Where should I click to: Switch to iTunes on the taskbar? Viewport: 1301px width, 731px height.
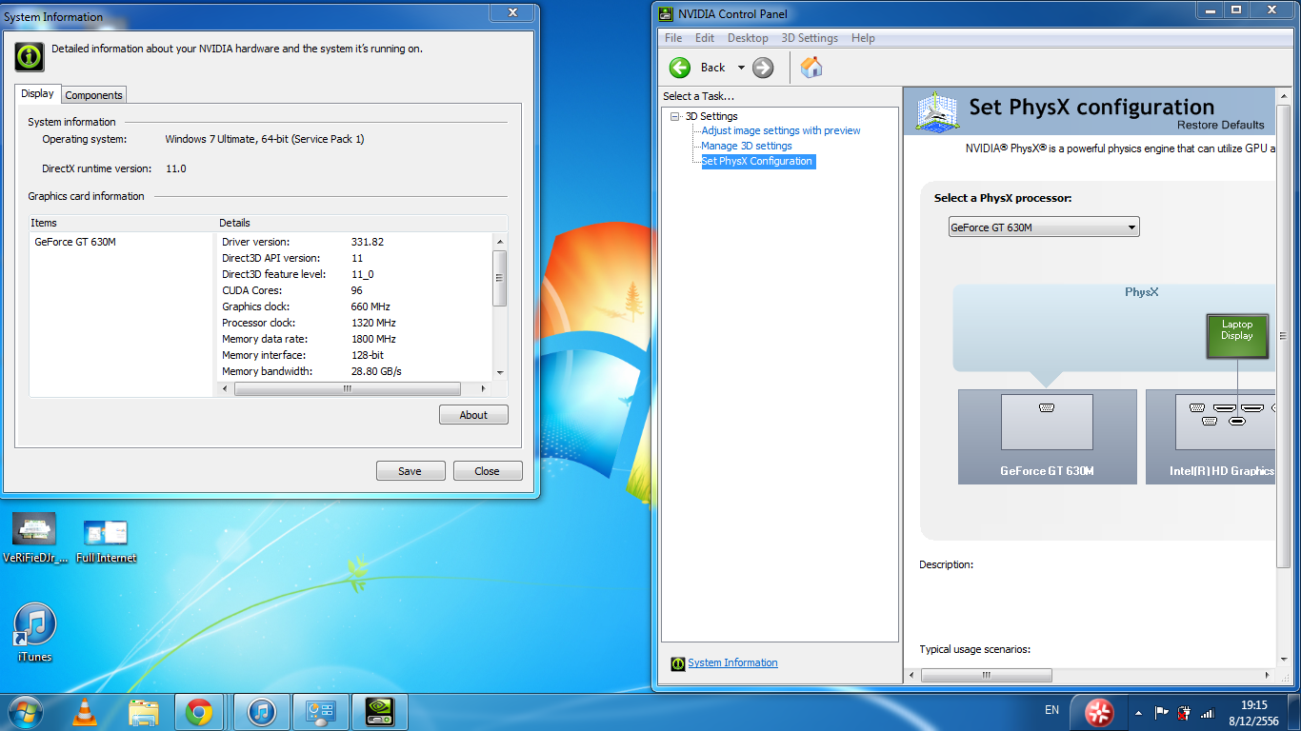click(x=262, y=712)
